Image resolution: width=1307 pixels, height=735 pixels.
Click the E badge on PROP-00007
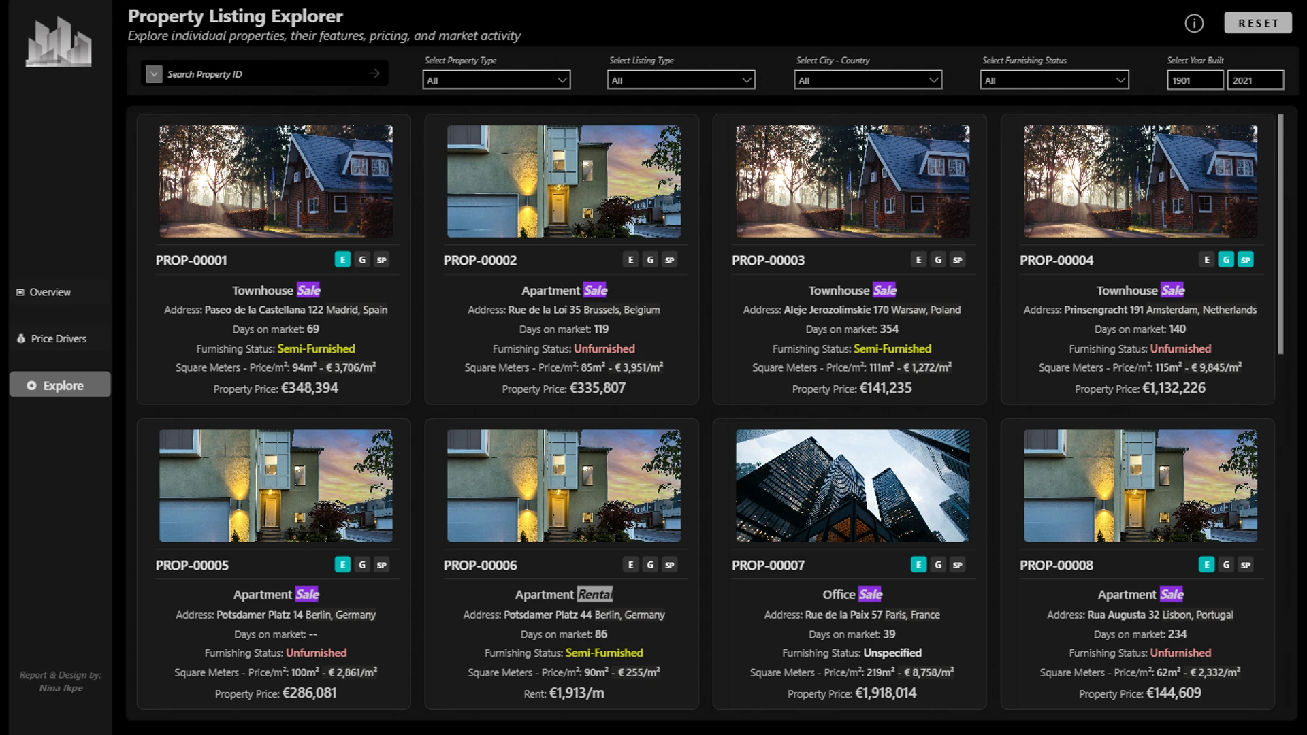[x=918, y=564]
